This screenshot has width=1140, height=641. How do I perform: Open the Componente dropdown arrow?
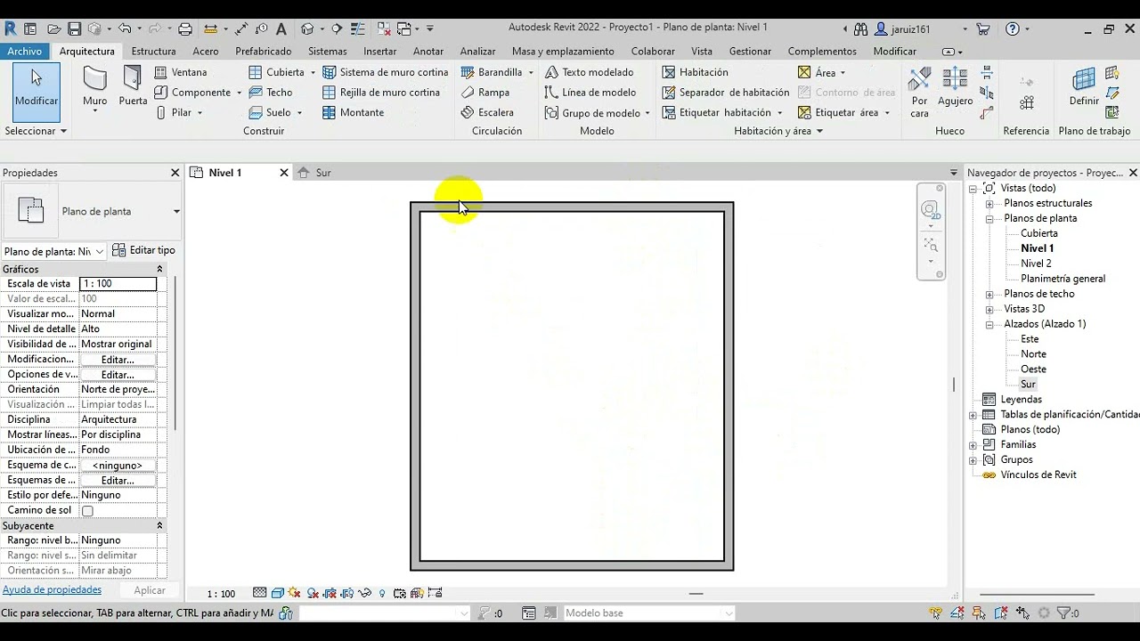pyautogui.click(x=239, y=93)
